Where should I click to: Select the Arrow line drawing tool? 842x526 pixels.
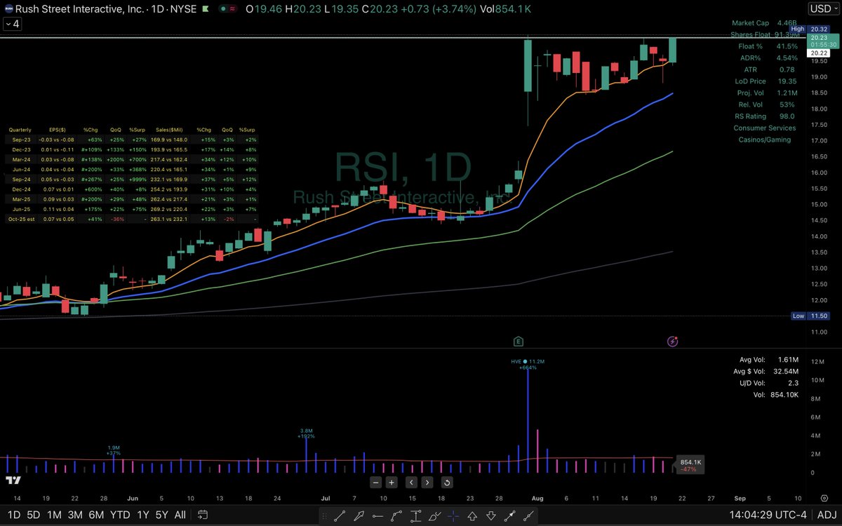point(510,515)
